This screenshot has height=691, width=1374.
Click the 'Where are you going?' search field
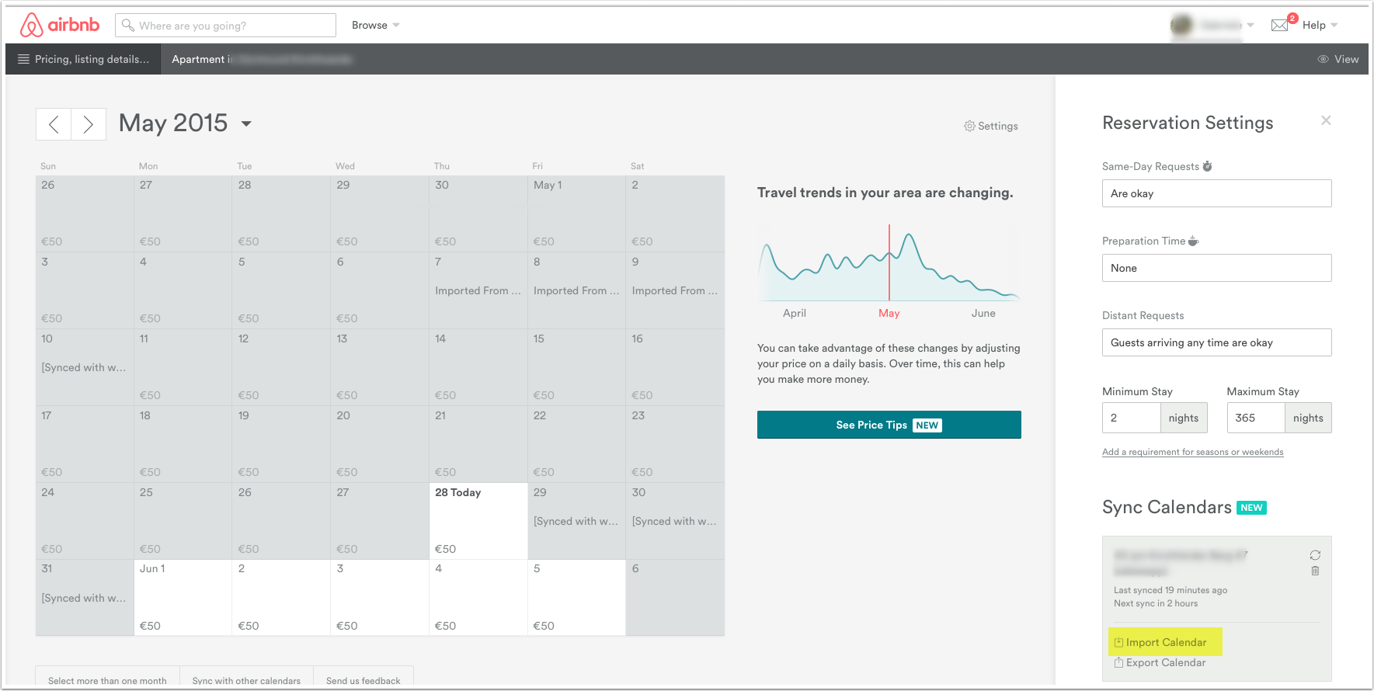pyautogui.click(x=225, y=25)
